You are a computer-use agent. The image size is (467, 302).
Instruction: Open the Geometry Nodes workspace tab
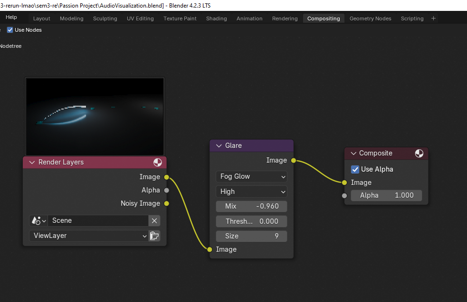pyautogui.click(x=370, y=18)
